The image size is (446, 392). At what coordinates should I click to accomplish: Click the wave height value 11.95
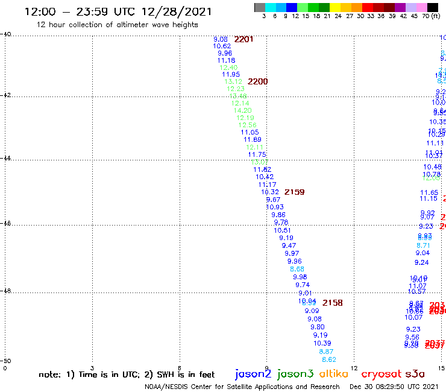[x=231, y=75]
